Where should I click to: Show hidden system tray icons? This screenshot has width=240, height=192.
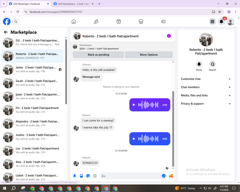(201, 188)
